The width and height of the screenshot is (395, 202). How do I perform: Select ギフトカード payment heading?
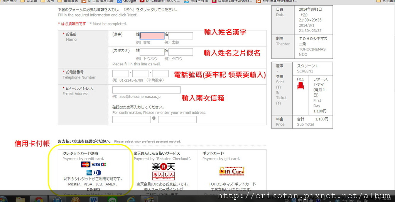(x=213, y=153)
